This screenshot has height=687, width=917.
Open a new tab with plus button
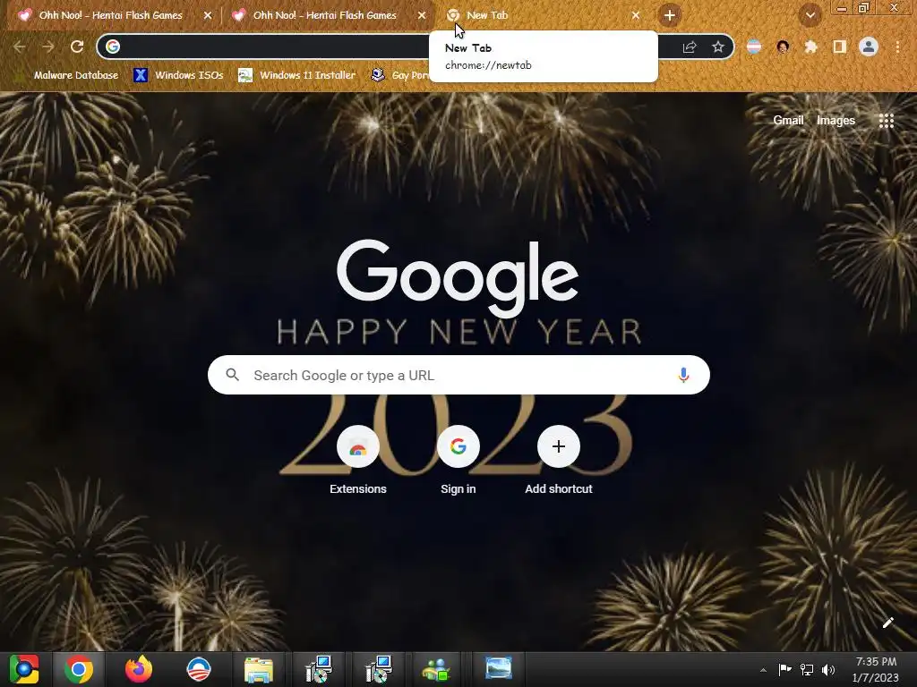tap(670, 15)
